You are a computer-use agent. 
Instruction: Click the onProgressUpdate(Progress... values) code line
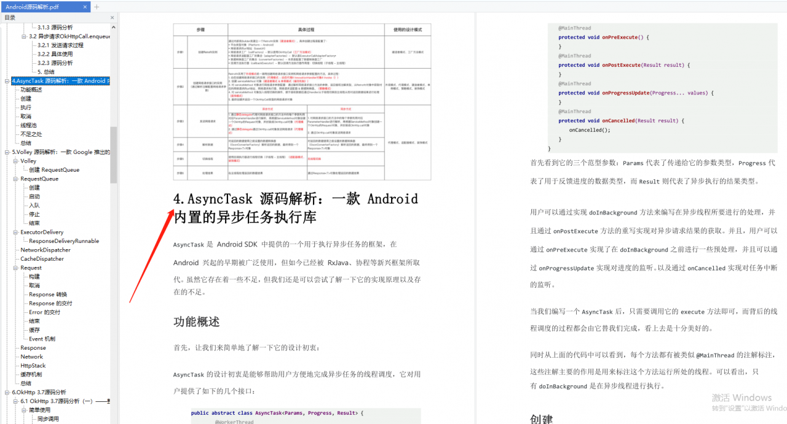[636, 93]
